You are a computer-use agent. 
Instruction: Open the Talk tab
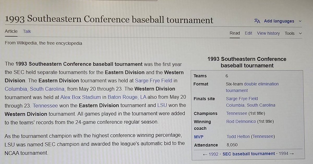coord(27,31)
